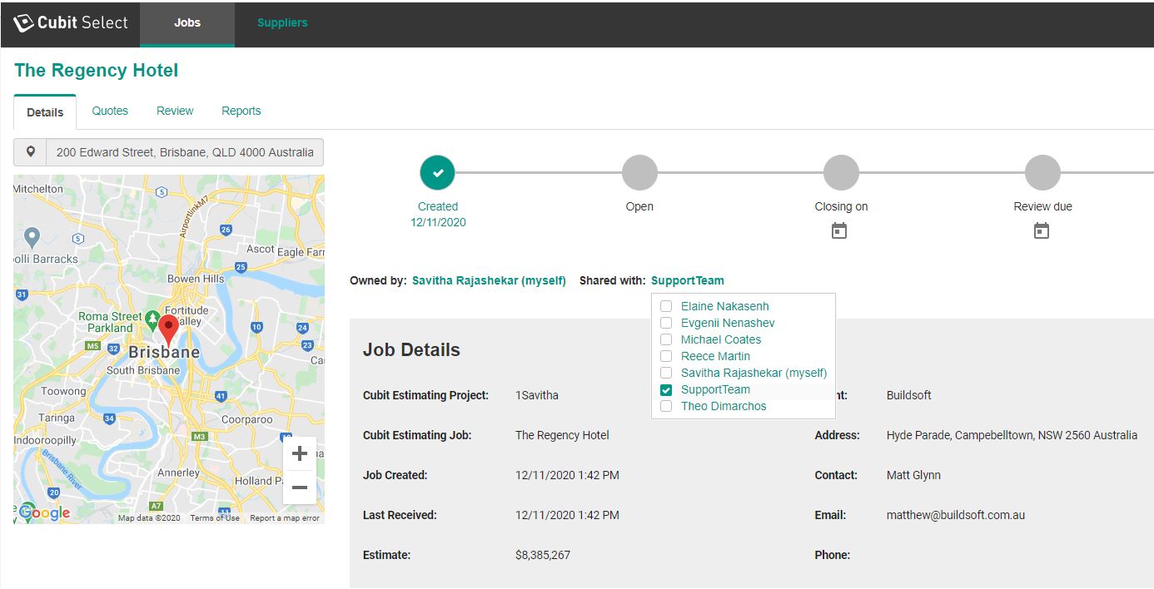
Task: Collapse the Shared with SupportTeam dropdown
Action: 687,281
